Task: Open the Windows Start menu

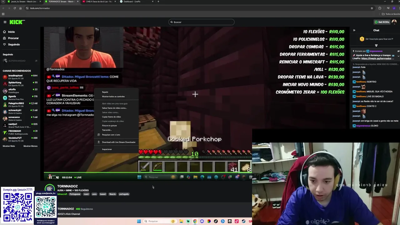Action: click(139, 221)
